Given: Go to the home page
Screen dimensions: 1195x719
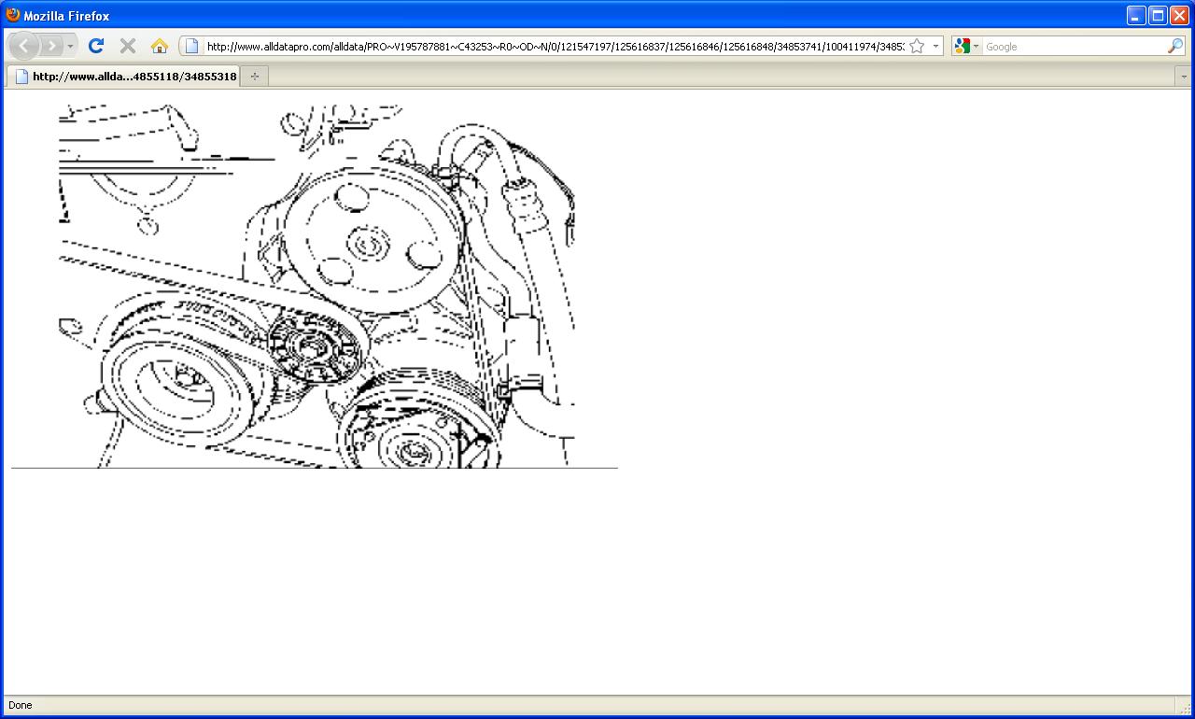Looking at the screenshot, I should point(160,46).
